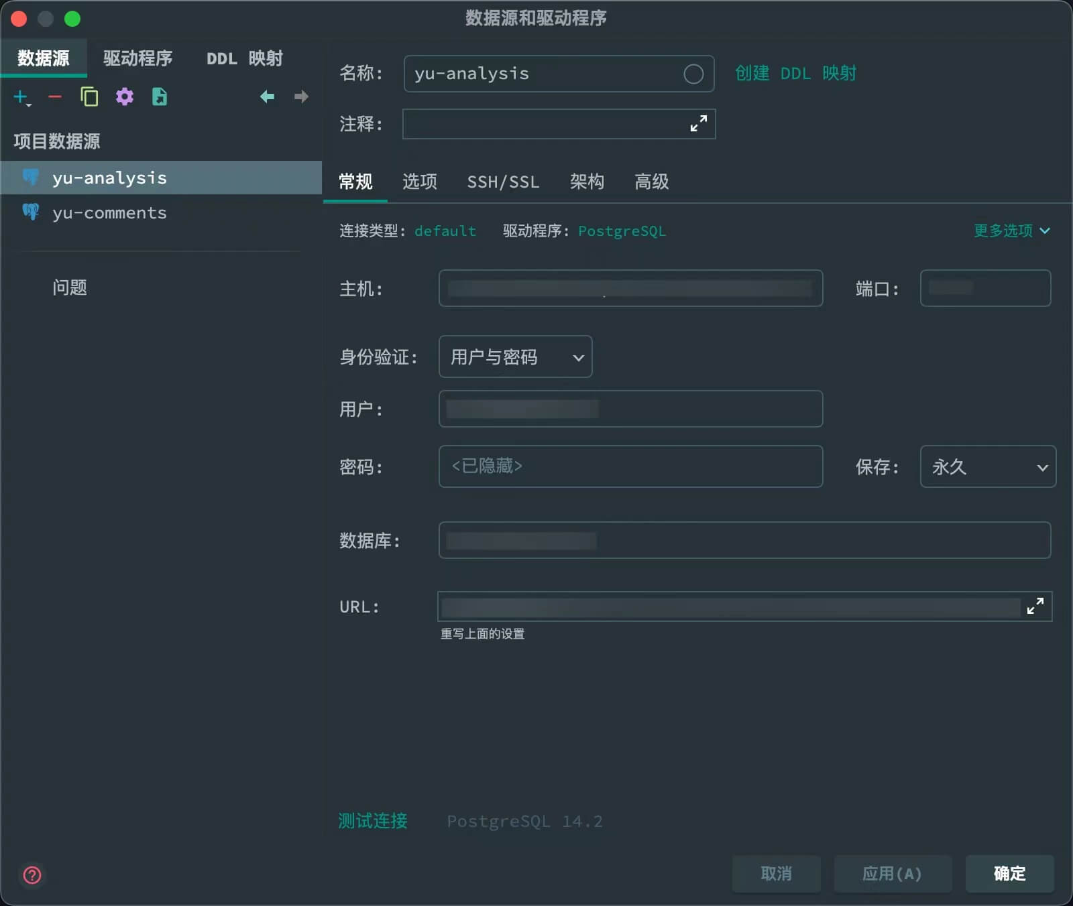Screen dimensions: 1073x906
Task: Open the SSH/SSL tab
Action: tap(503, 182)
